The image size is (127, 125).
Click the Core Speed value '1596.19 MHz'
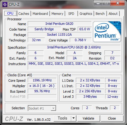pos(42,80)
